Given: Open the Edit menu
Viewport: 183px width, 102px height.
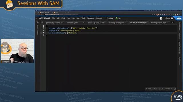Looking at the screenshot, I should (58, 18).
